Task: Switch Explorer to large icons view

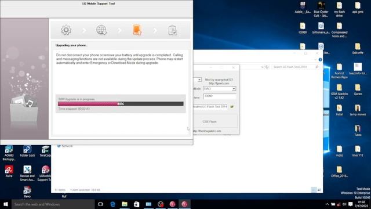Action: pos(319,190)
